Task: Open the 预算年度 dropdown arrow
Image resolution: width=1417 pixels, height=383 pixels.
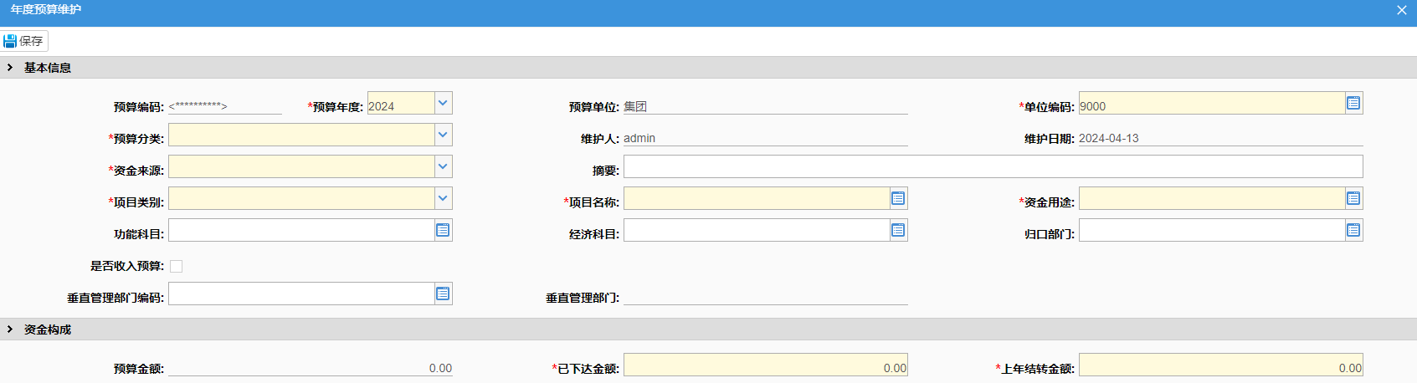Action: 444,103
